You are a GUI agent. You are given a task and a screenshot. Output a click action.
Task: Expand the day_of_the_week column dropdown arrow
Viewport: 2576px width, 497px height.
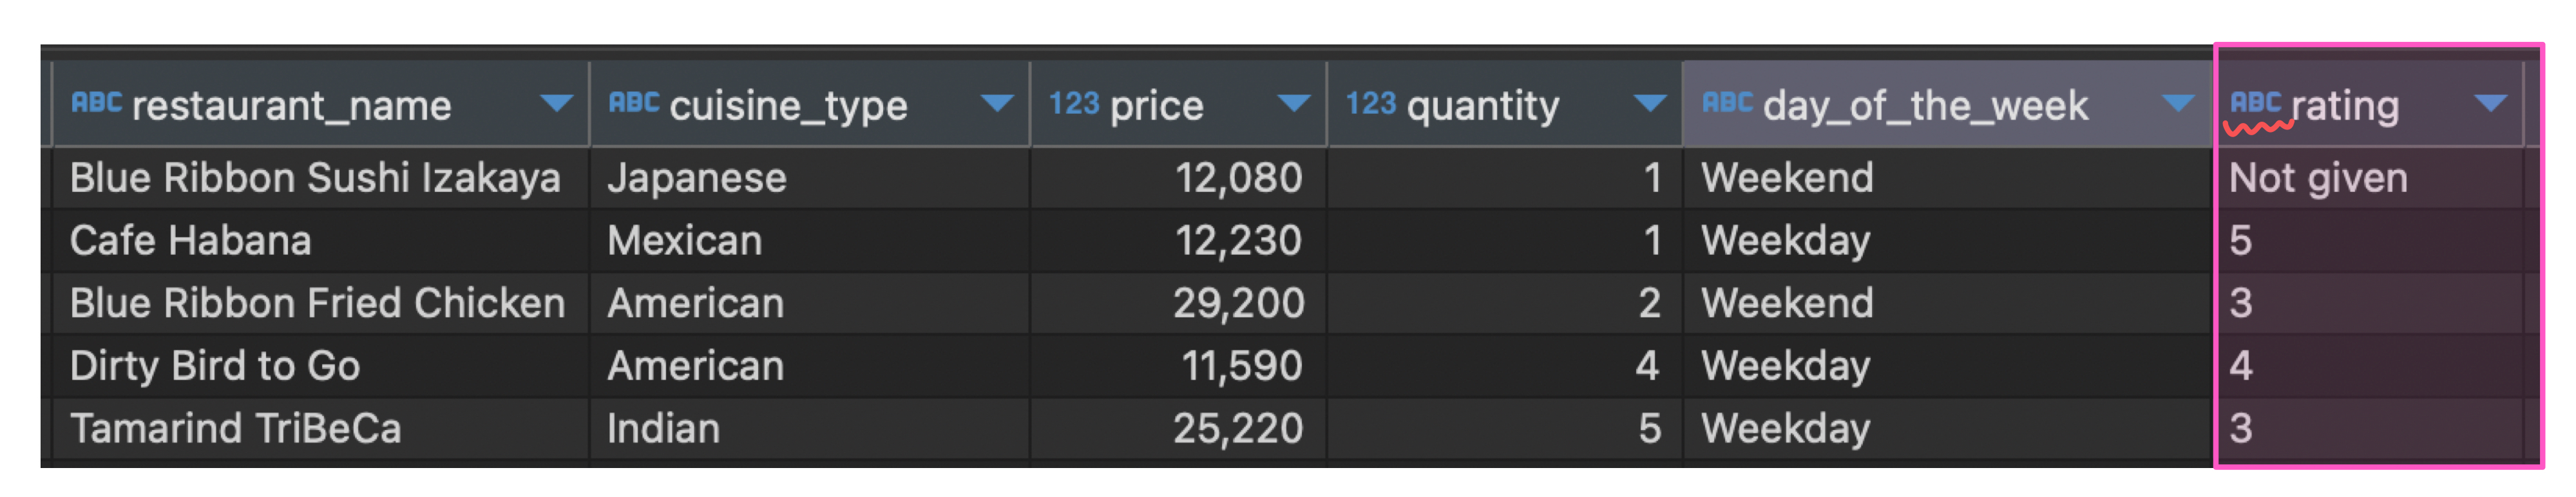click(x=2178, y=103)
